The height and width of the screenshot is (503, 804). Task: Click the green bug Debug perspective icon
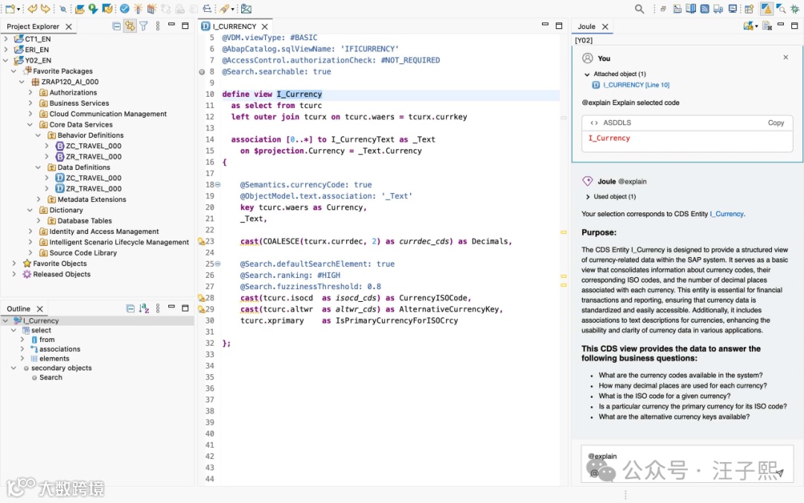795,9
